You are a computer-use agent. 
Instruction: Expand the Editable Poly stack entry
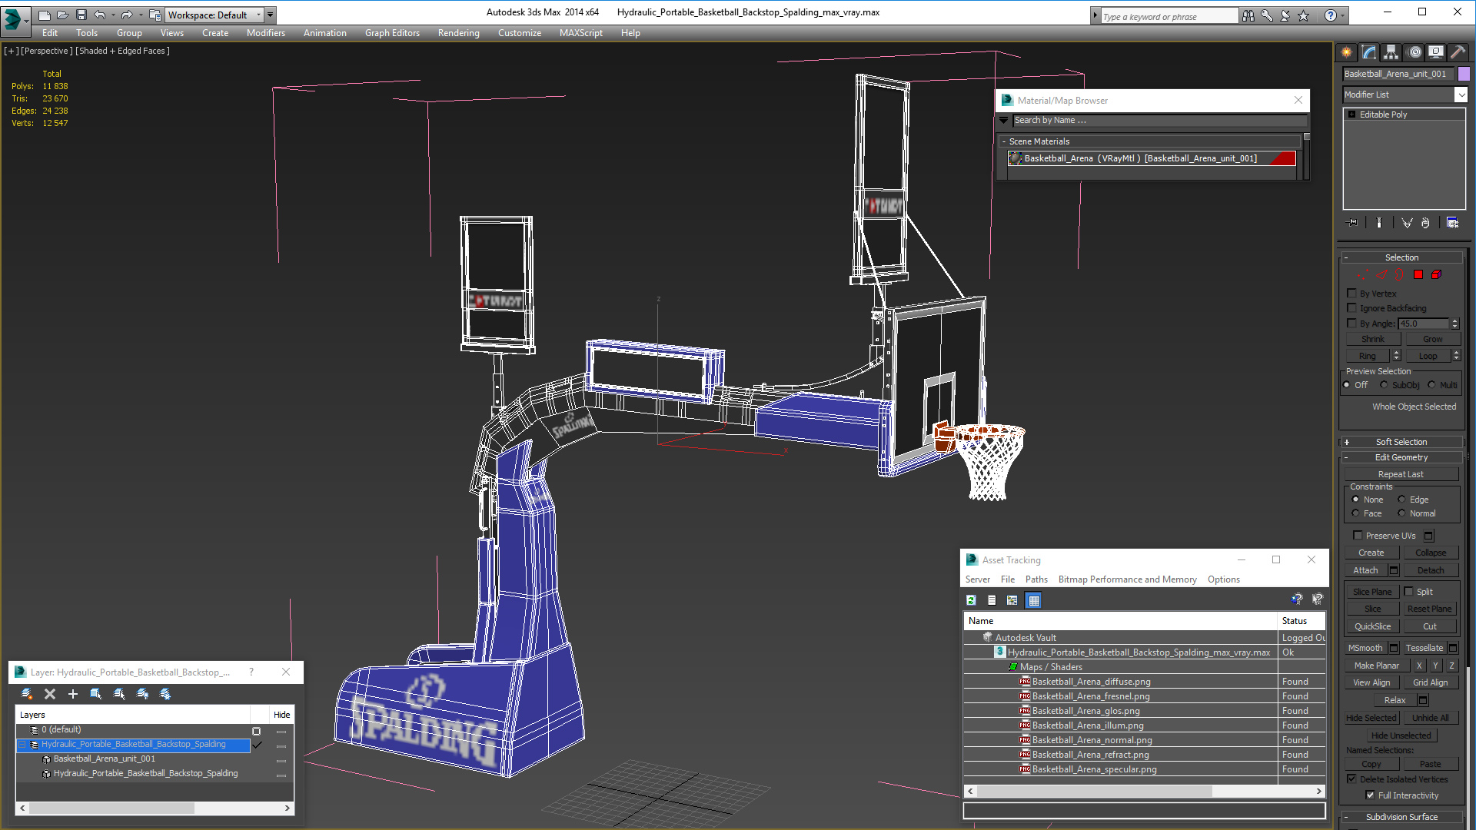[x=1352, y=115]
